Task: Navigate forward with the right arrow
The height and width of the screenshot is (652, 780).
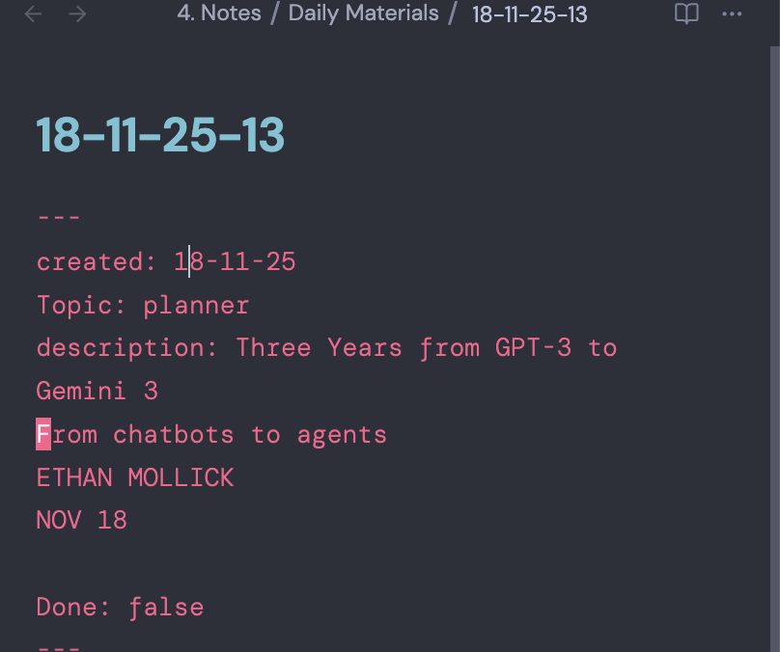Action: [x=78, y=14]
